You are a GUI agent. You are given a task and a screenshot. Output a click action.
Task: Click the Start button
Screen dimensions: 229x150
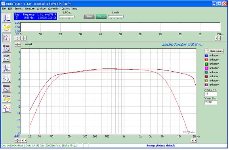pyautogui.click(x=89, y=17)
